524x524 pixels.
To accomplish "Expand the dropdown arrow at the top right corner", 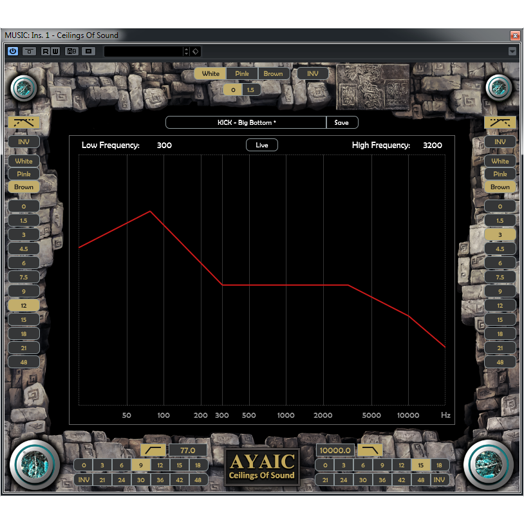I will pos(513,51).
